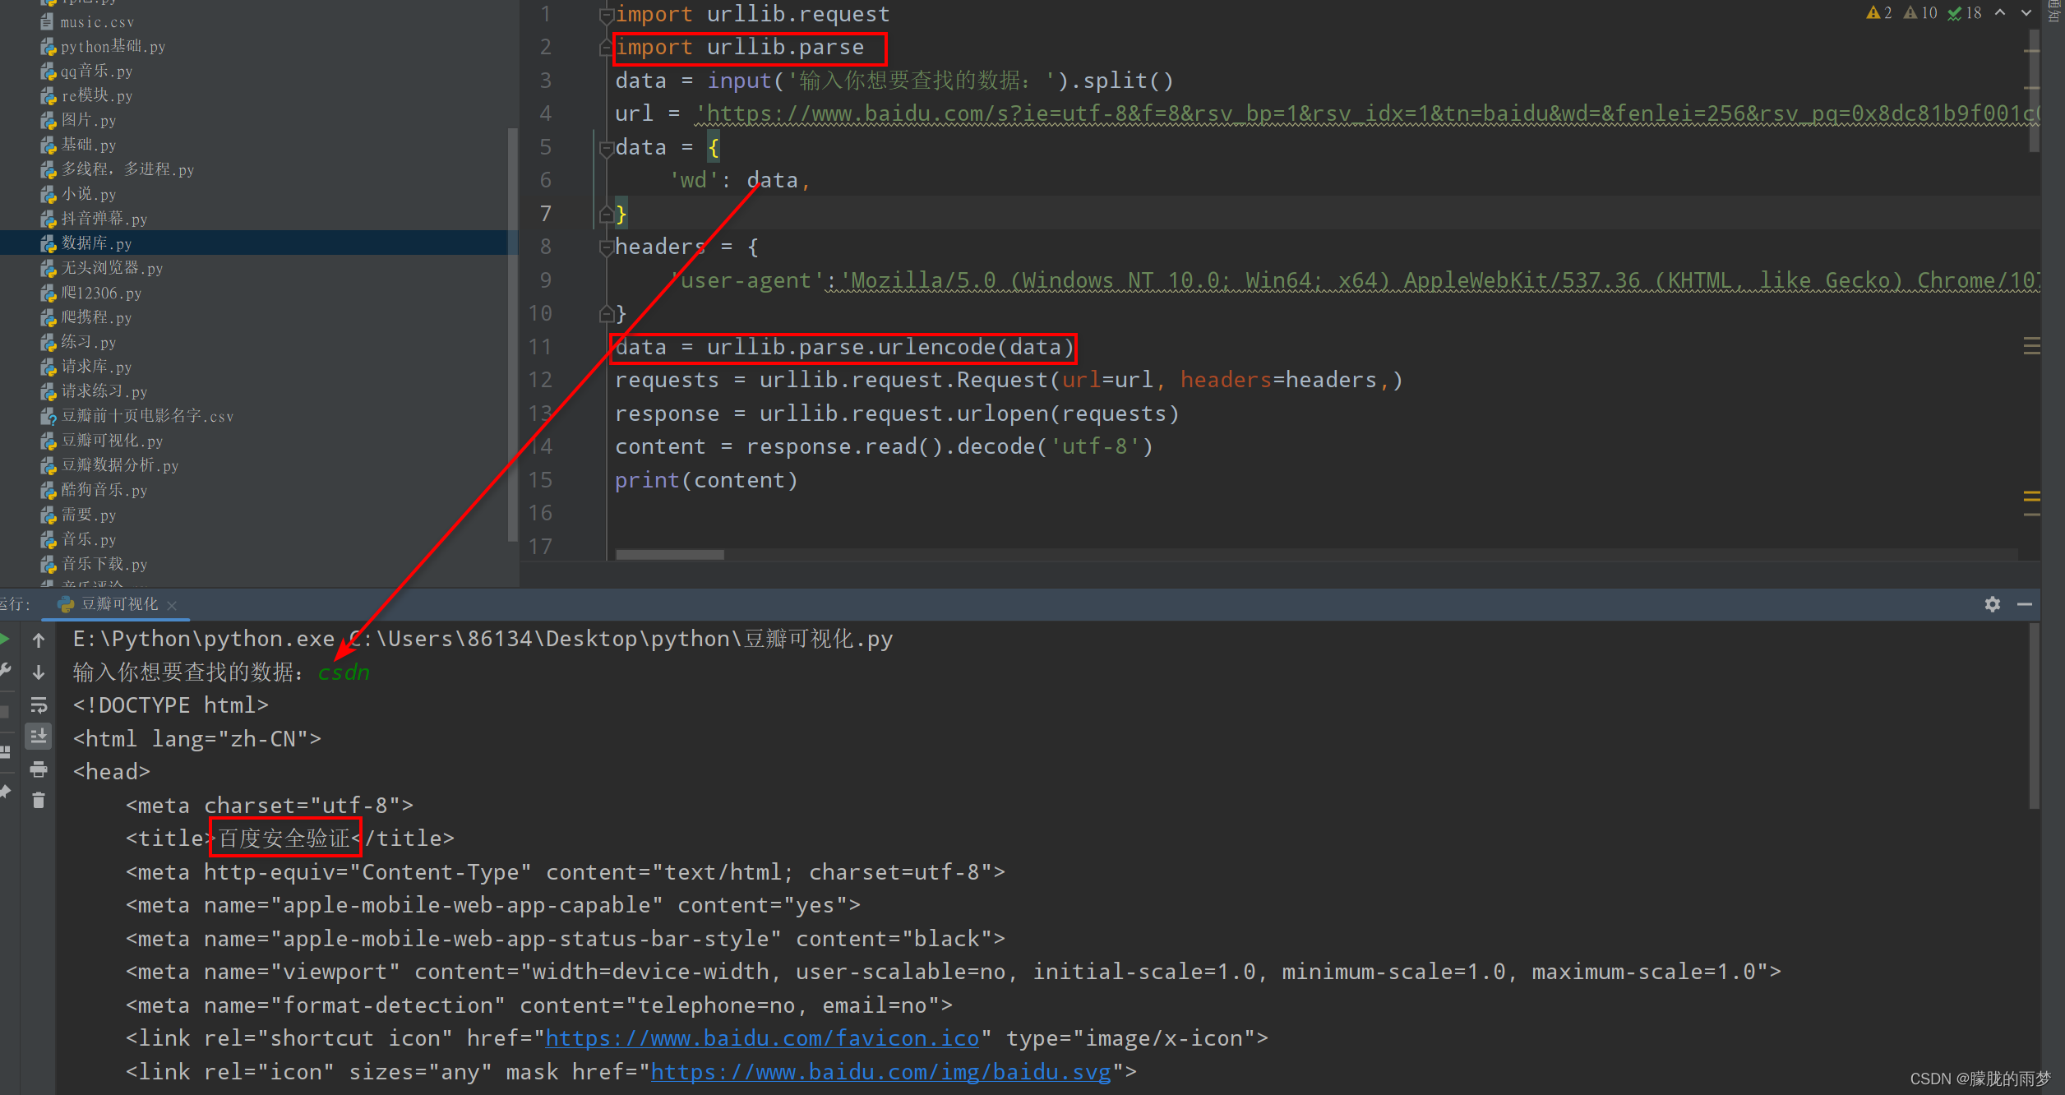Open music.csv in project tree
Viewport: 2065px width, 1095px height.
click(97, 22)
